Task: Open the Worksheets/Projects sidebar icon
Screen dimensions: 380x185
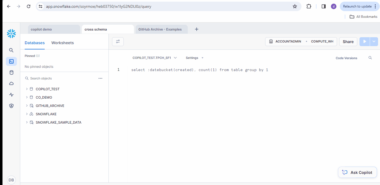Action: pos(11,61)
